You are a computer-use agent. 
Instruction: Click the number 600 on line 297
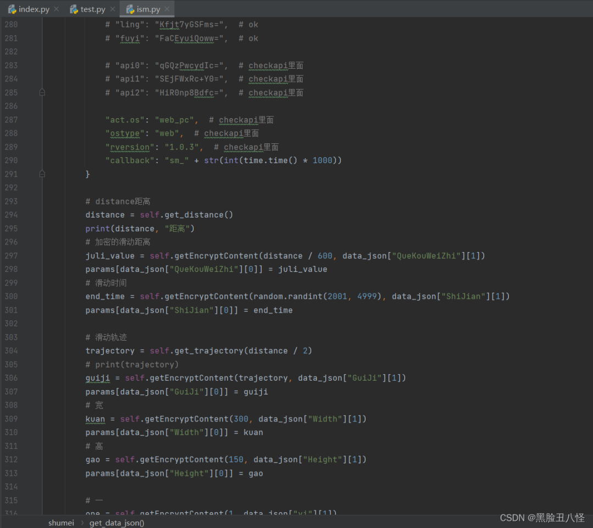[x=325, y=256]
